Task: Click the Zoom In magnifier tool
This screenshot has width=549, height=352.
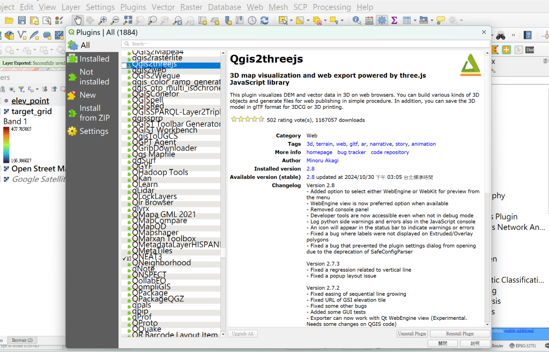Action: click(x=102, y=20)
